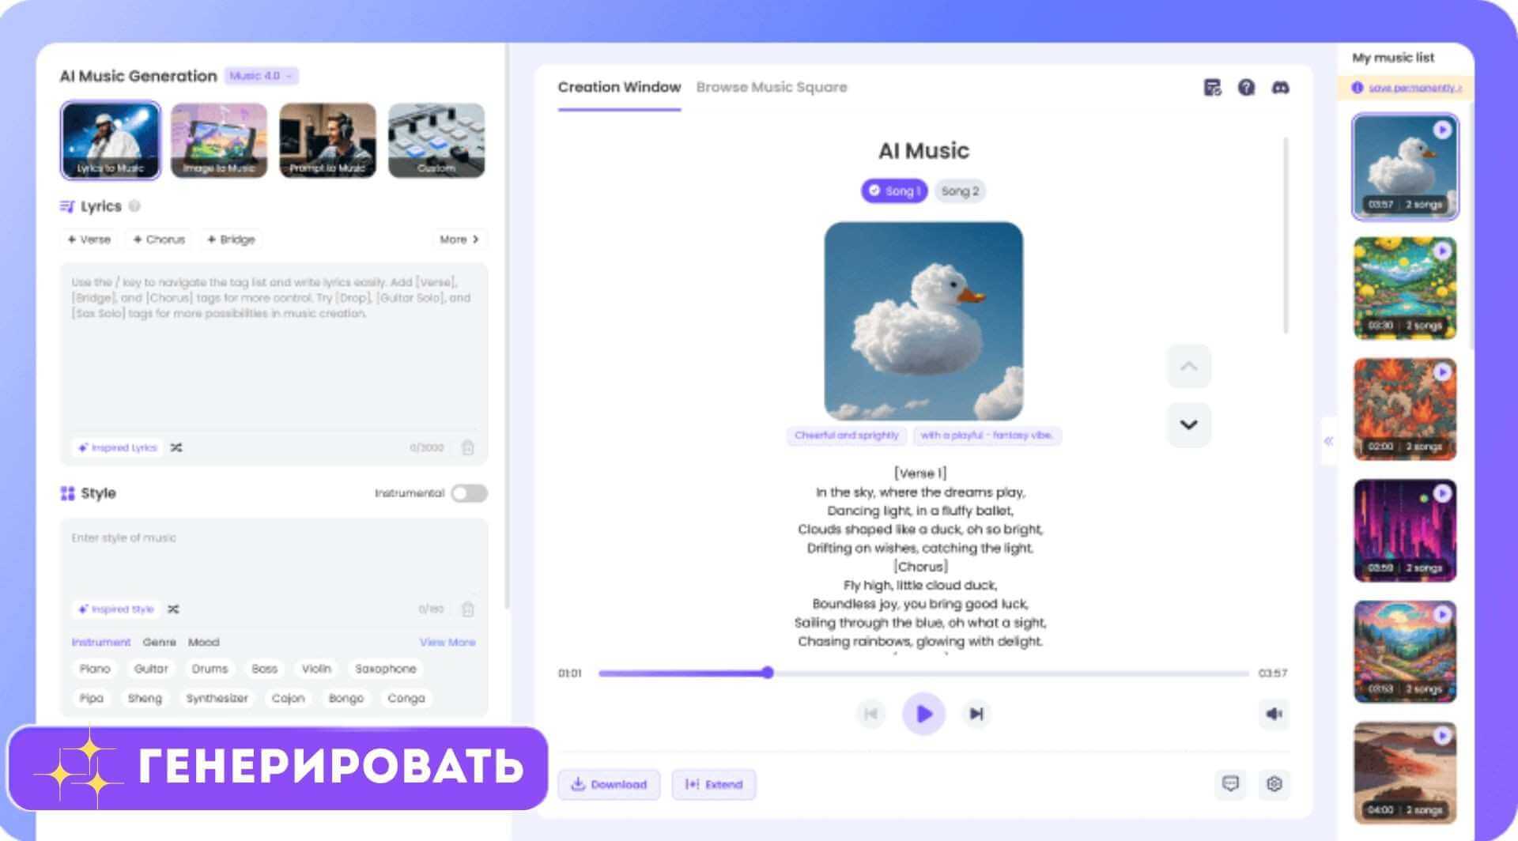Select the Drums instrument tag

(210, 669)
